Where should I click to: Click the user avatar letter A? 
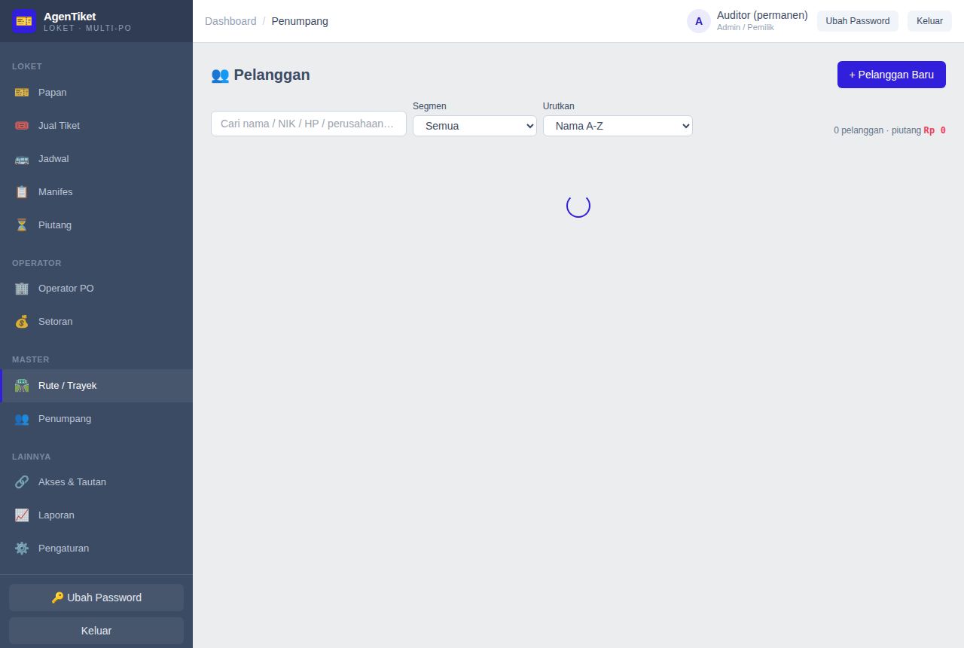click(x=699, y=21)
